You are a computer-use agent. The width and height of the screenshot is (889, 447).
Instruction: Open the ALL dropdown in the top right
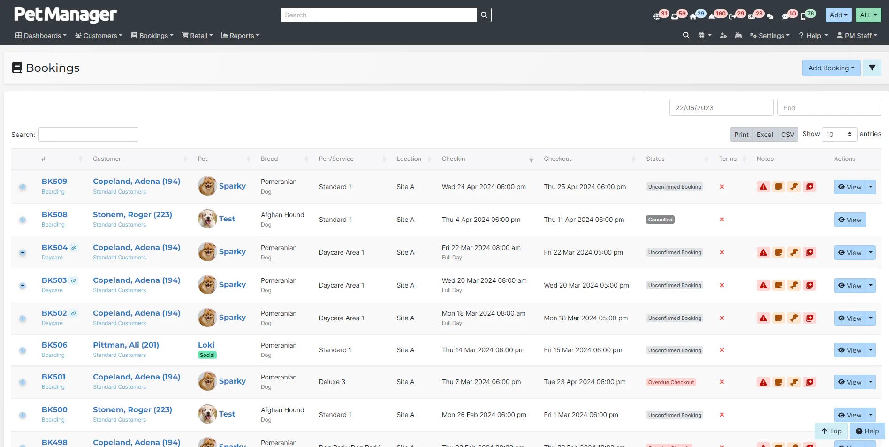(868, 15)
